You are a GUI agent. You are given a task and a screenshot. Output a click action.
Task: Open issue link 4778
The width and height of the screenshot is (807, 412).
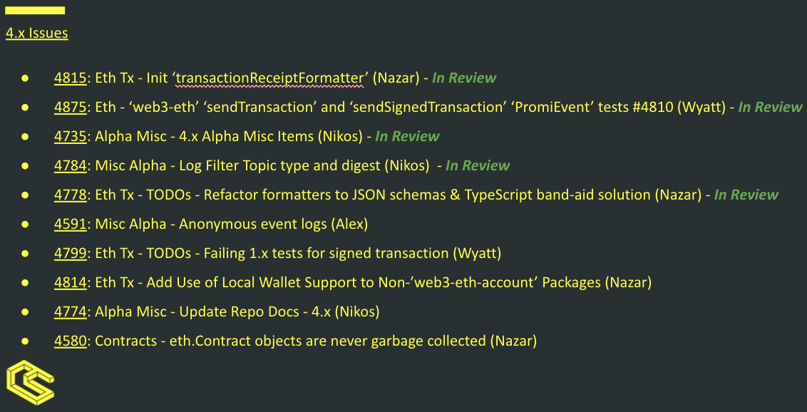coord(71,195)
